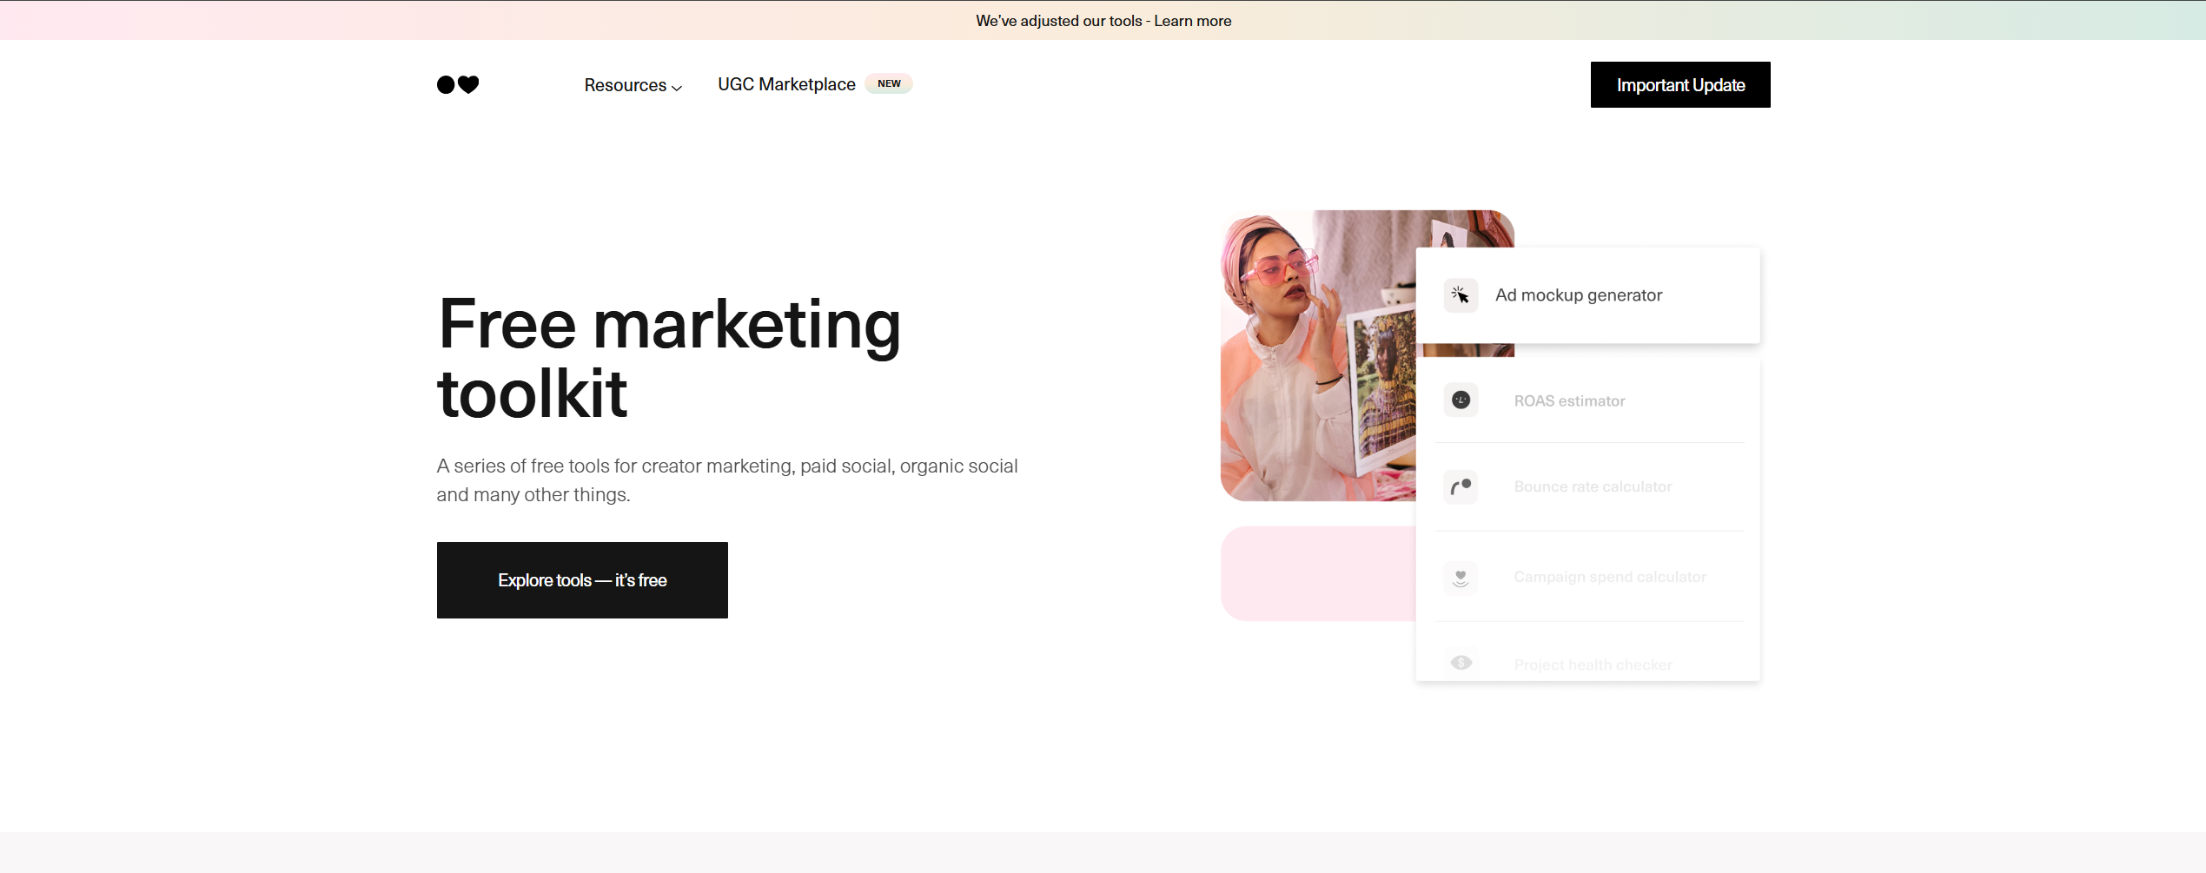The width and height of the screenshot is (2206, 873).
Task: Click the Bounce rate calculator icon
Action: pos(1461,486)
